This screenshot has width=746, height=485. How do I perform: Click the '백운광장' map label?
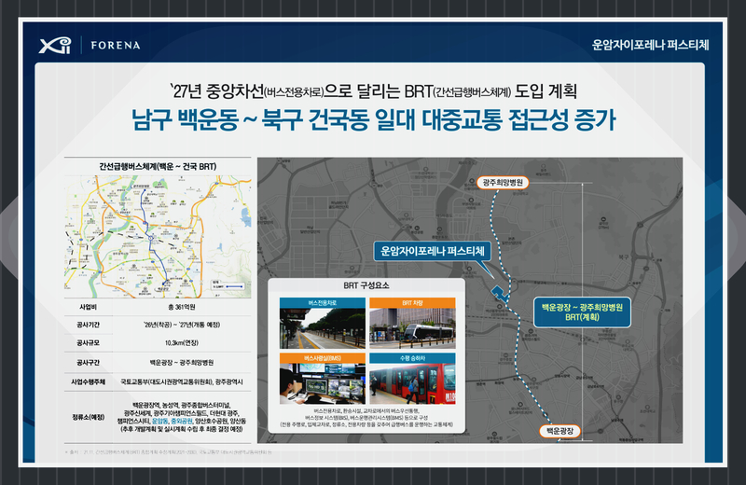[559, 431]
